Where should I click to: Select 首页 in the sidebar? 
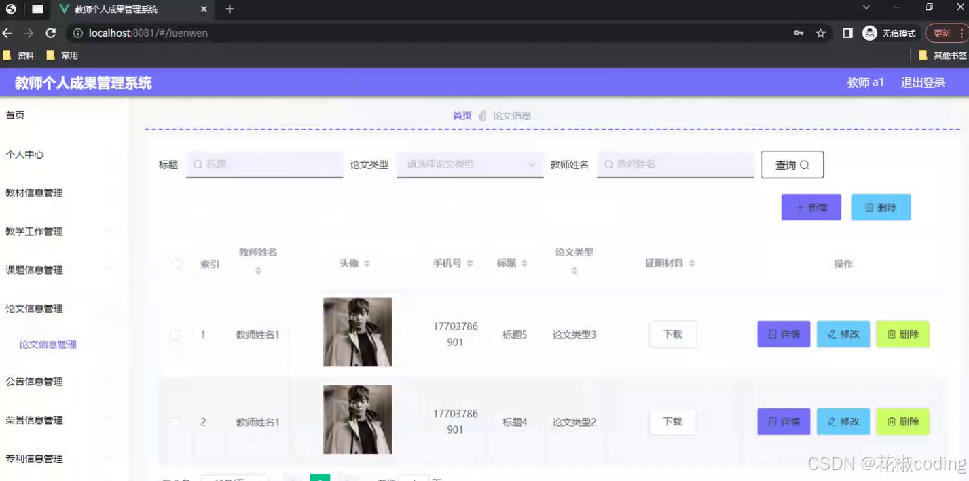click(x=15, y=115)
